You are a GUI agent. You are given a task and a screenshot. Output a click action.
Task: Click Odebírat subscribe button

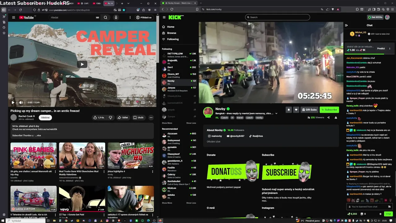click(x=45, y=117)
